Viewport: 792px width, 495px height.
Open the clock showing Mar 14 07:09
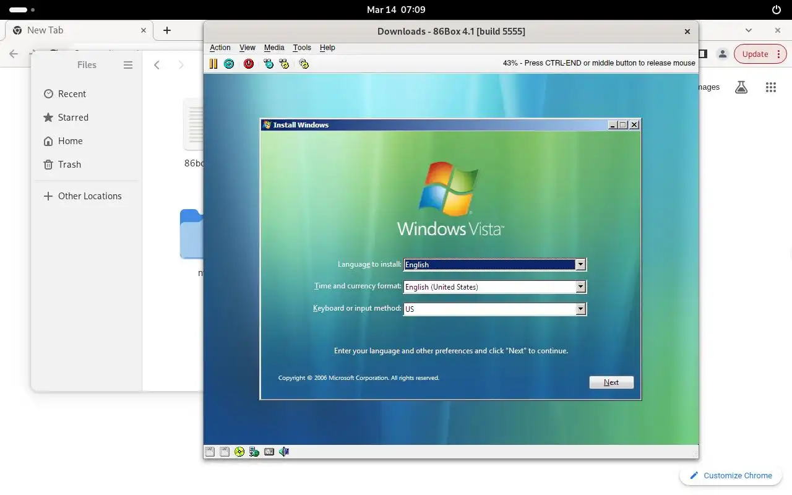pyautogui.click(x=396, y=10)
